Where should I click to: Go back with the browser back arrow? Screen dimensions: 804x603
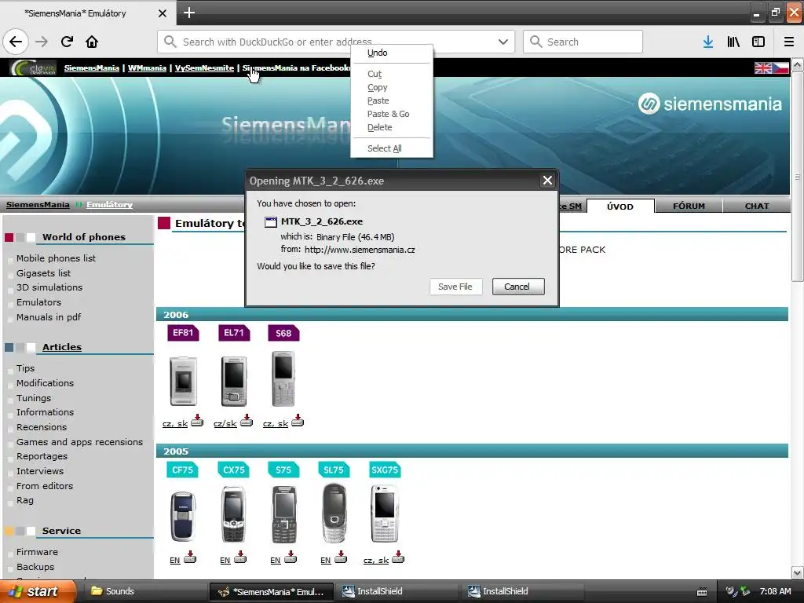[x=16, y=42]
